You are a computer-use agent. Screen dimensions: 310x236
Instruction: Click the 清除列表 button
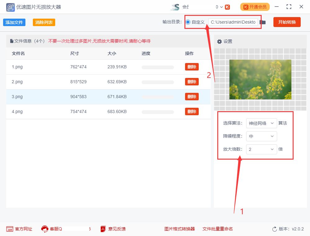tap(44, 22)
